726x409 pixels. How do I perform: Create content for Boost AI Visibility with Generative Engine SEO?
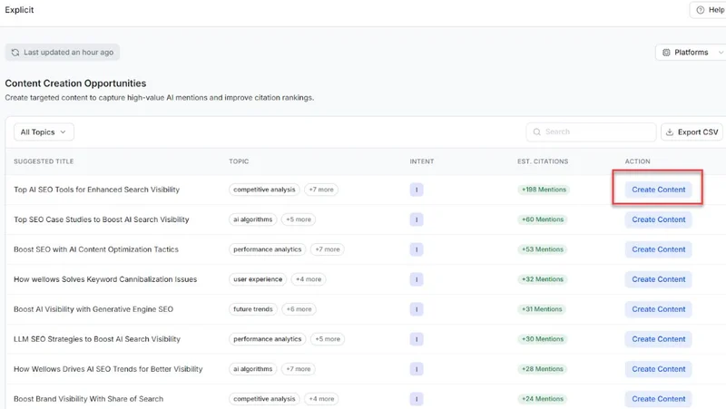click(x=658, y=309)
